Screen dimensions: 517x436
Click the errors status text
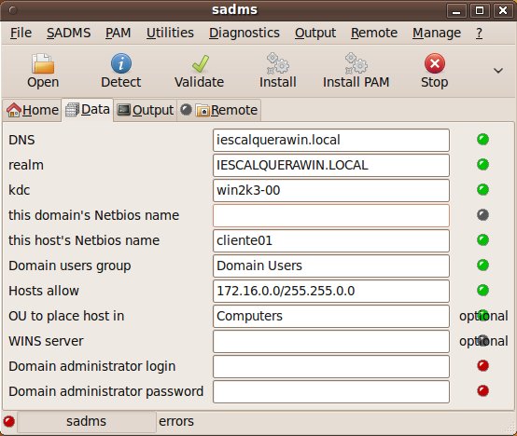tap(176, 421)
